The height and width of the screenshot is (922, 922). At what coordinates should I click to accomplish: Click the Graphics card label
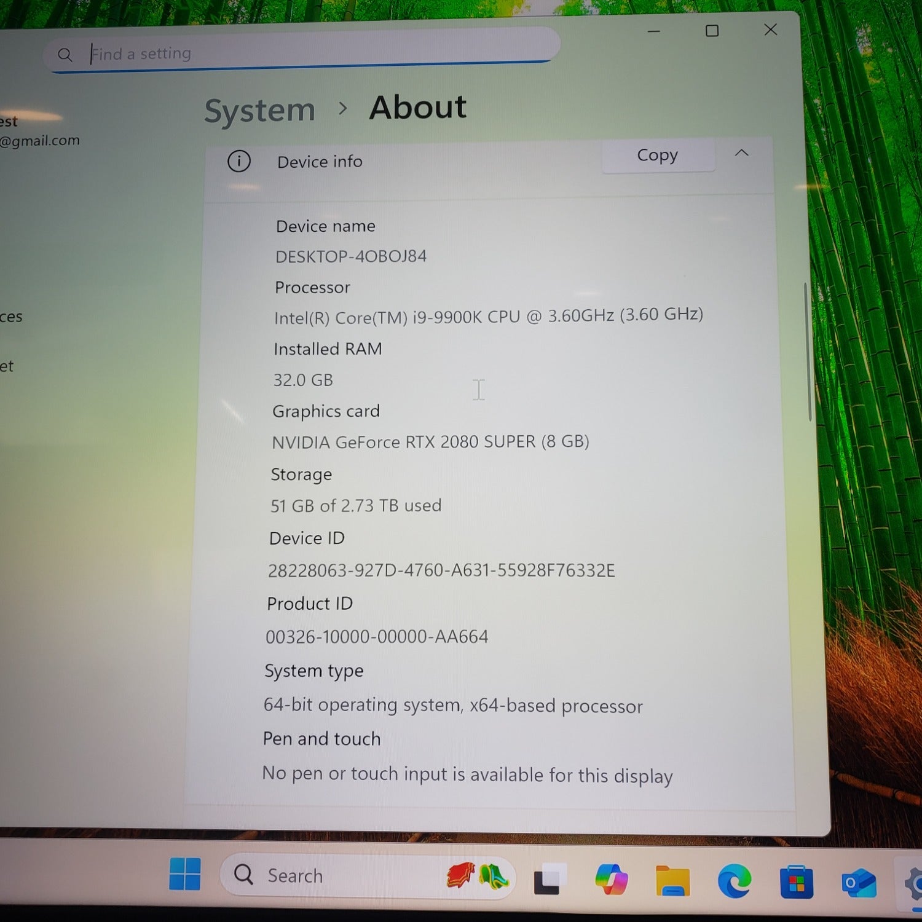click(326, 411)
